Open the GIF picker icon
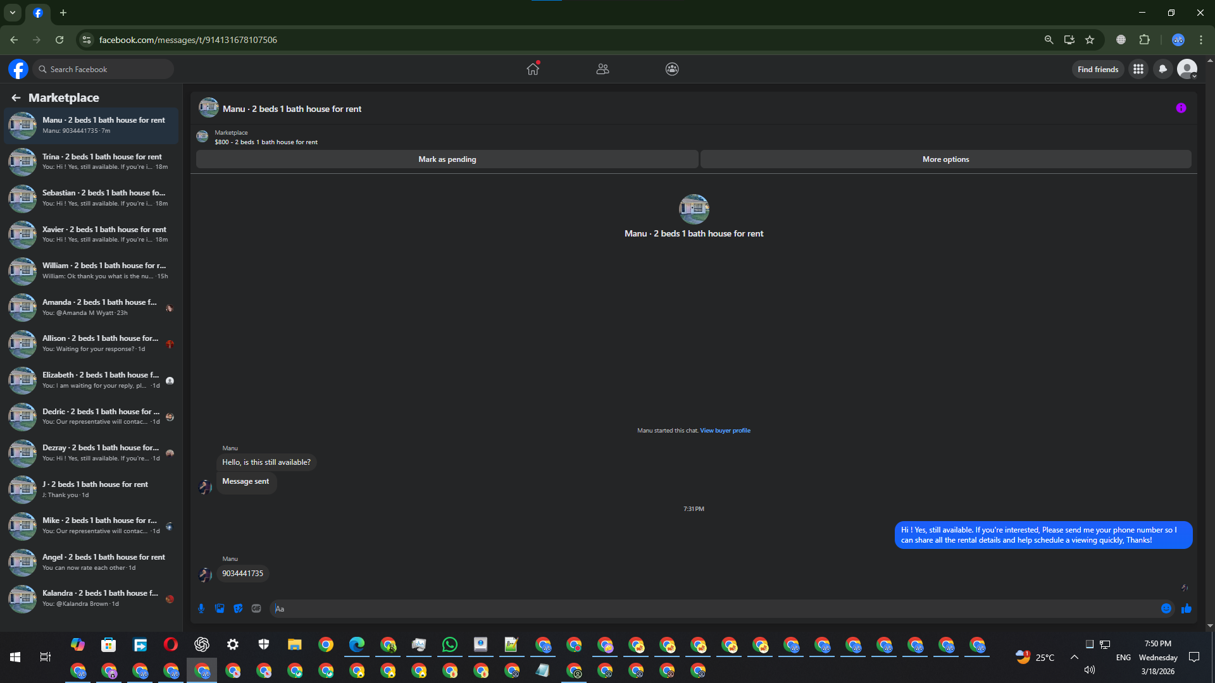Screen dimensions: 1215x683 [x=256, y=608]
